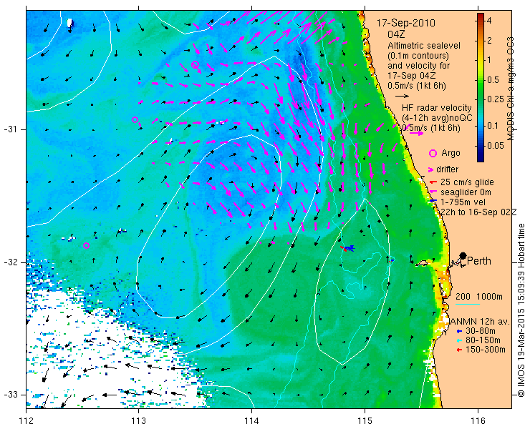Click the Argo float marker near 113.5°E
Screen dimensions: 530x429
(x=195, y=64)
